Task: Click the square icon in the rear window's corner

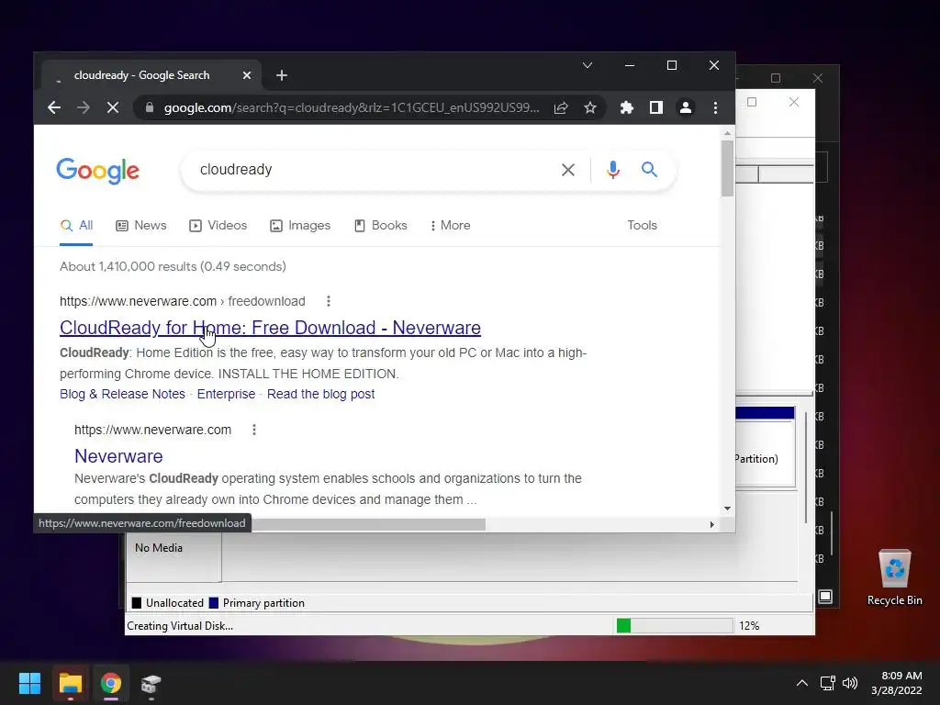Action: point(825,597)
